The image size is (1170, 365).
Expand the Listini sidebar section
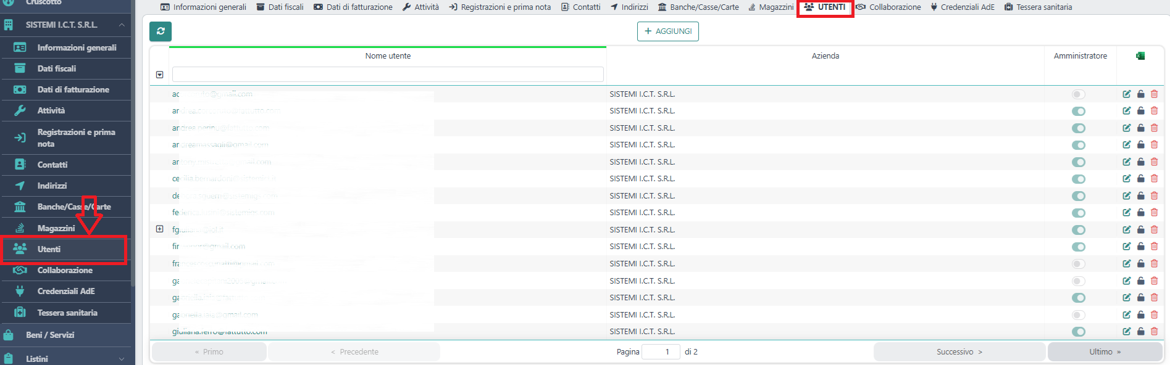pyautogui.click(x=122, y=359)
